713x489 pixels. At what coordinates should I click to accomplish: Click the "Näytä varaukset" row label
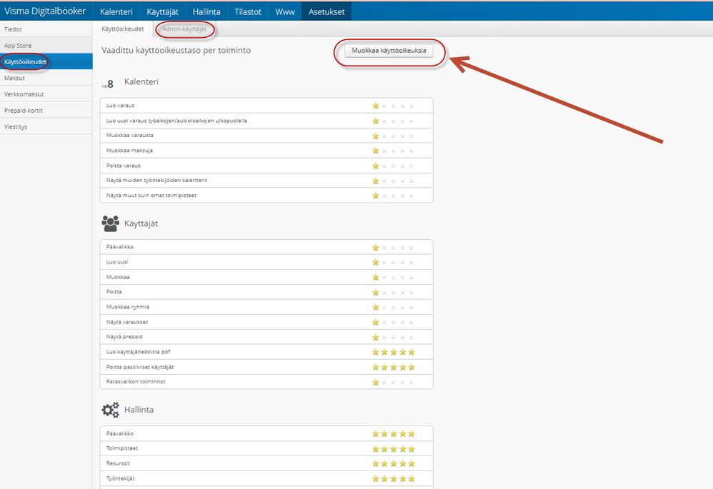point(127,322)
